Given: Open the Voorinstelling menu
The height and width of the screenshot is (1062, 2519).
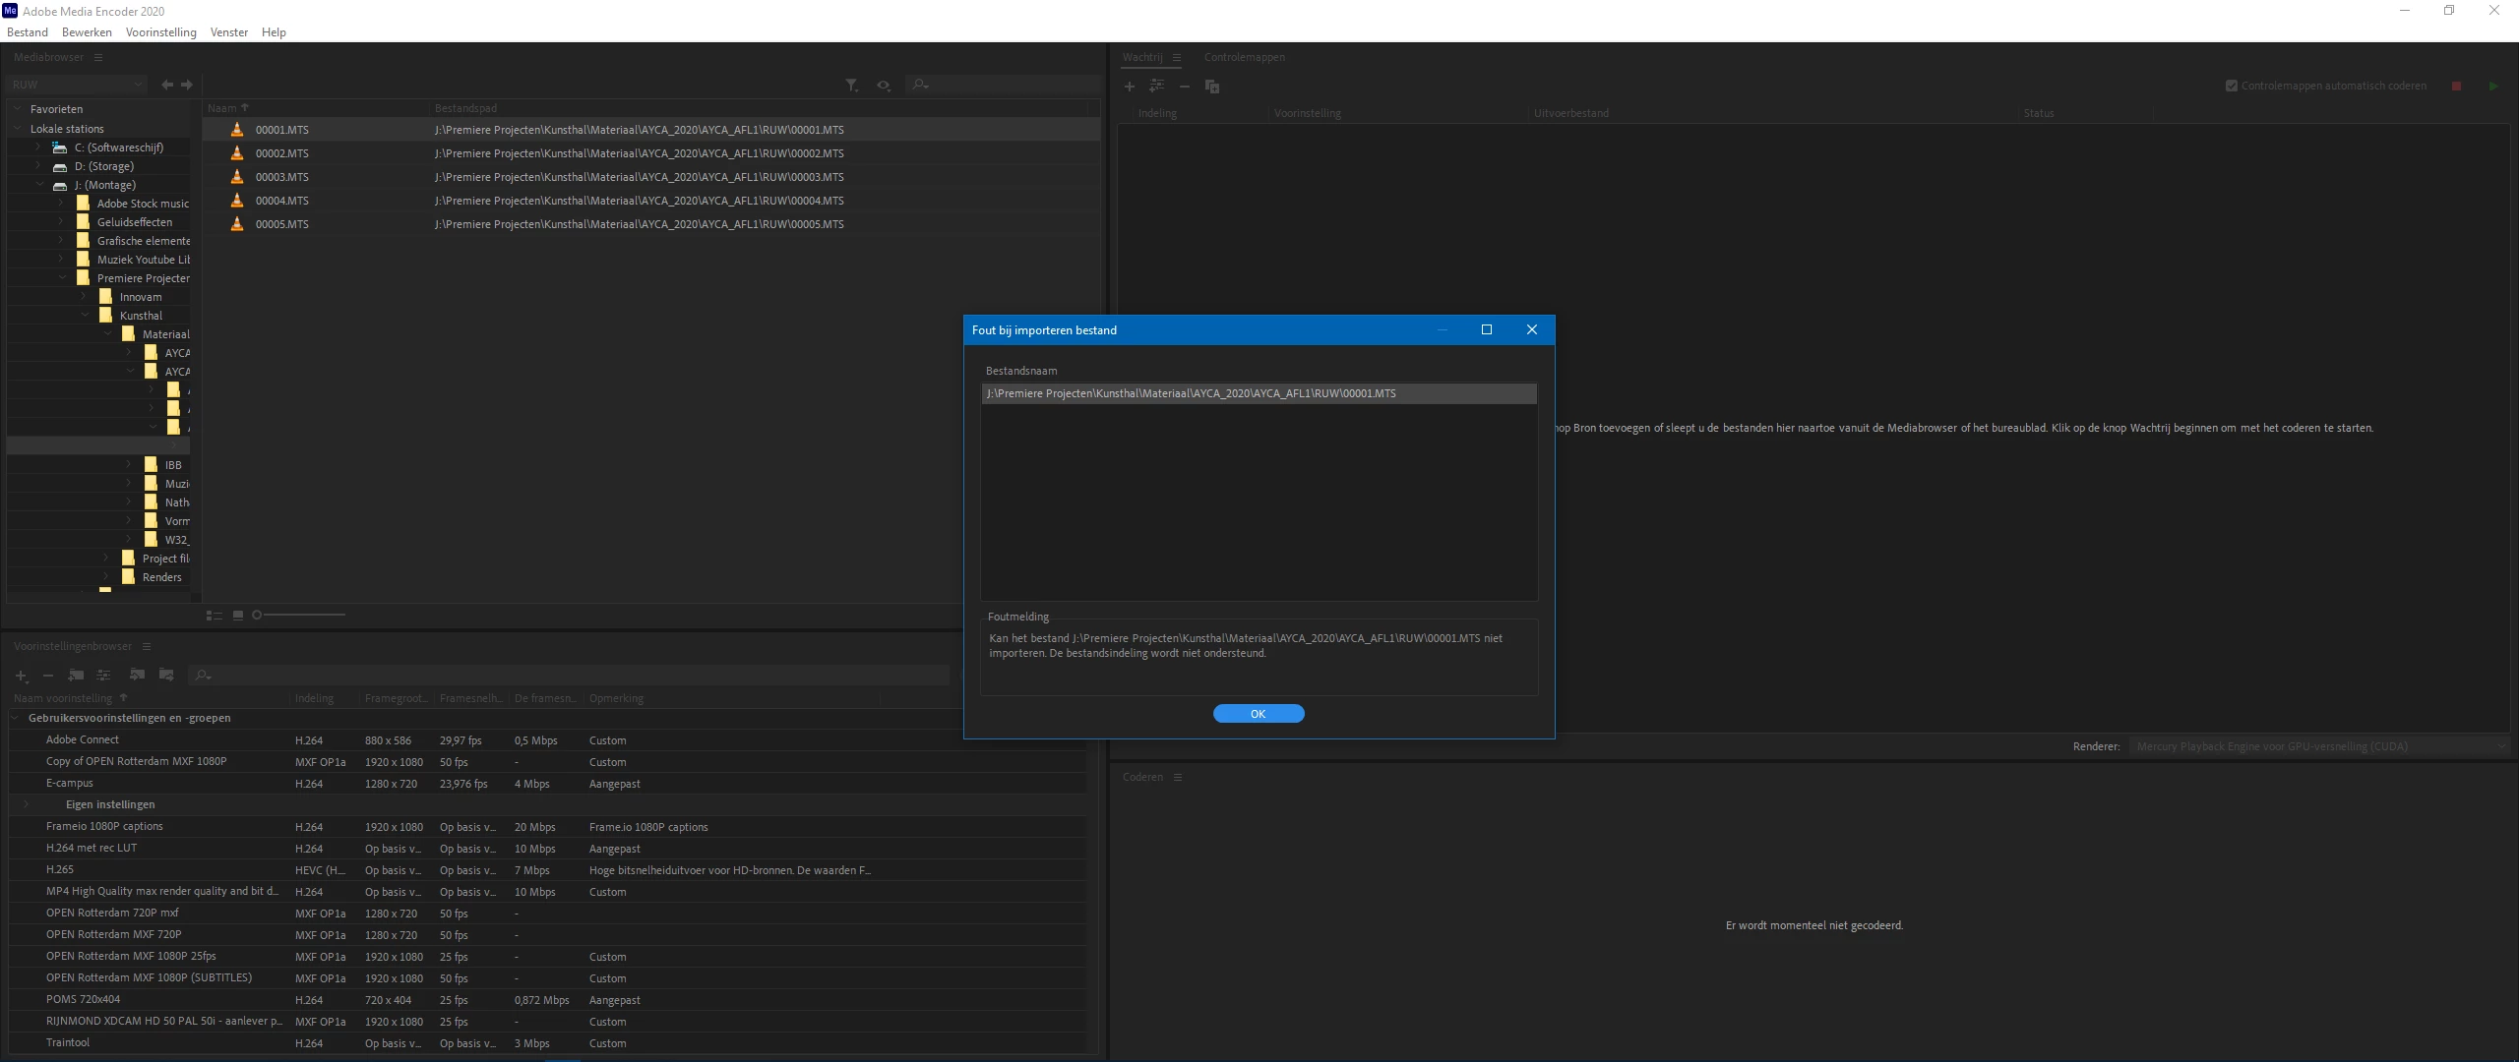Looking at the screenshot, I should click(160, 32).
